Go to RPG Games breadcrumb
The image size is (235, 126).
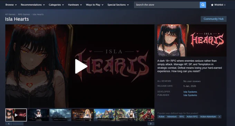click(x=24, y=14)
